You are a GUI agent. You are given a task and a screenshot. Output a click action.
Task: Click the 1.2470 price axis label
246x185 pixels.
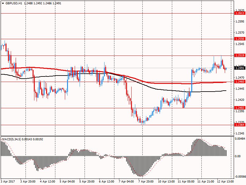tap(240, 78)
